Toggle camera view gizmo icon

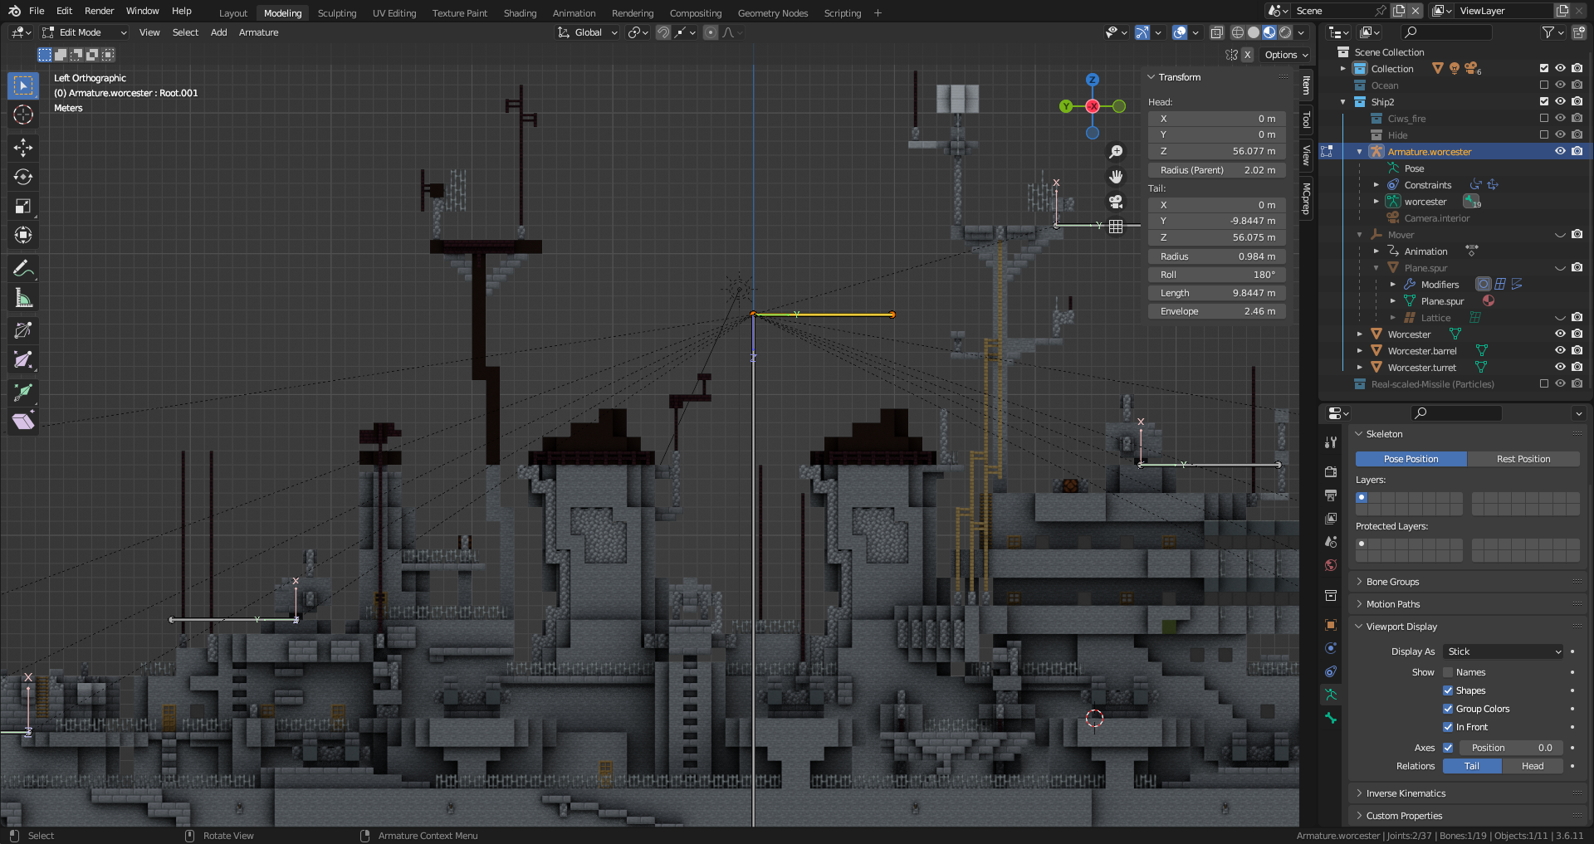(1116, 202)
